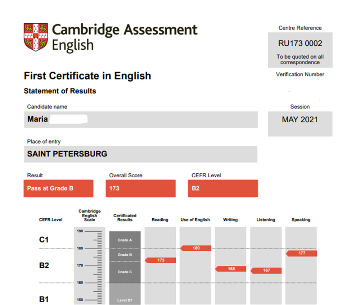This screenshot has height=305, width=360.
Task: Click the 'Grade B' band
Action: coord(125,255)
